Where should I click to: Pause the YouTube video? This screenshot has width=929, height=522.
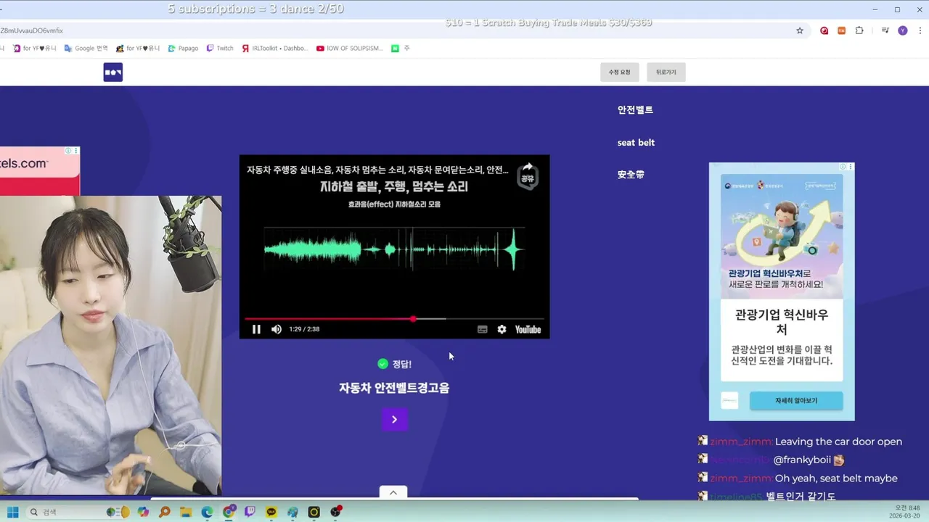pyautogui.click(x=256, y=329)
